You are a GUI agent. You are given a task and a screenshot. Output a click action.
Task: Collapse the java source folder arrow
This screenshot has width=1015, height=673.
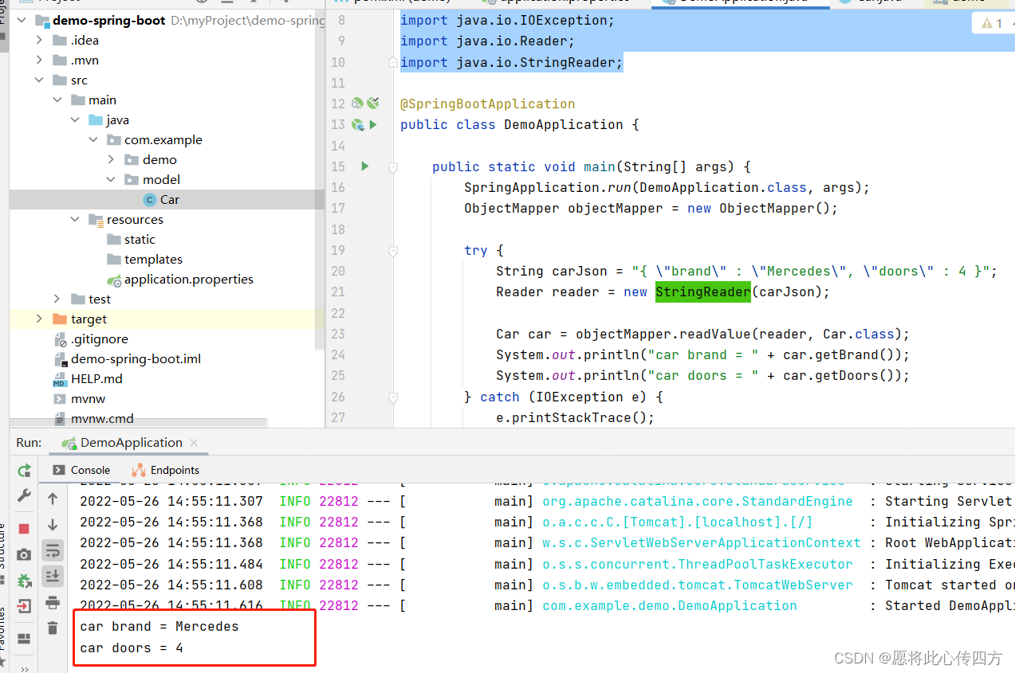coord(75,119)
